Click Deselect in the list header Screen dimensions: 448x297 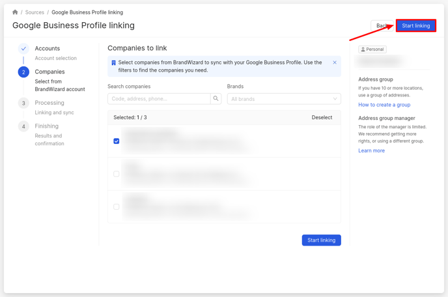[x=322, y=117]
